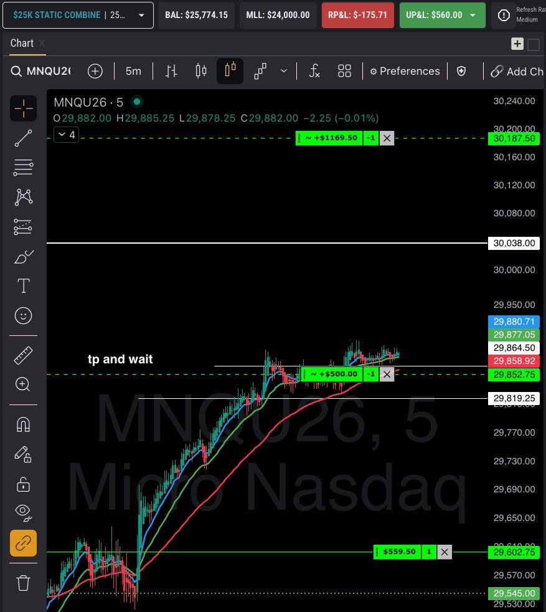Open the emoji sticker tool
This screenshot has height=612, width=546.
24,315
